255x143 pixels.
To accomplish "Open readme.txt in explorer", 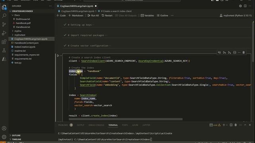I will point(20,51).
